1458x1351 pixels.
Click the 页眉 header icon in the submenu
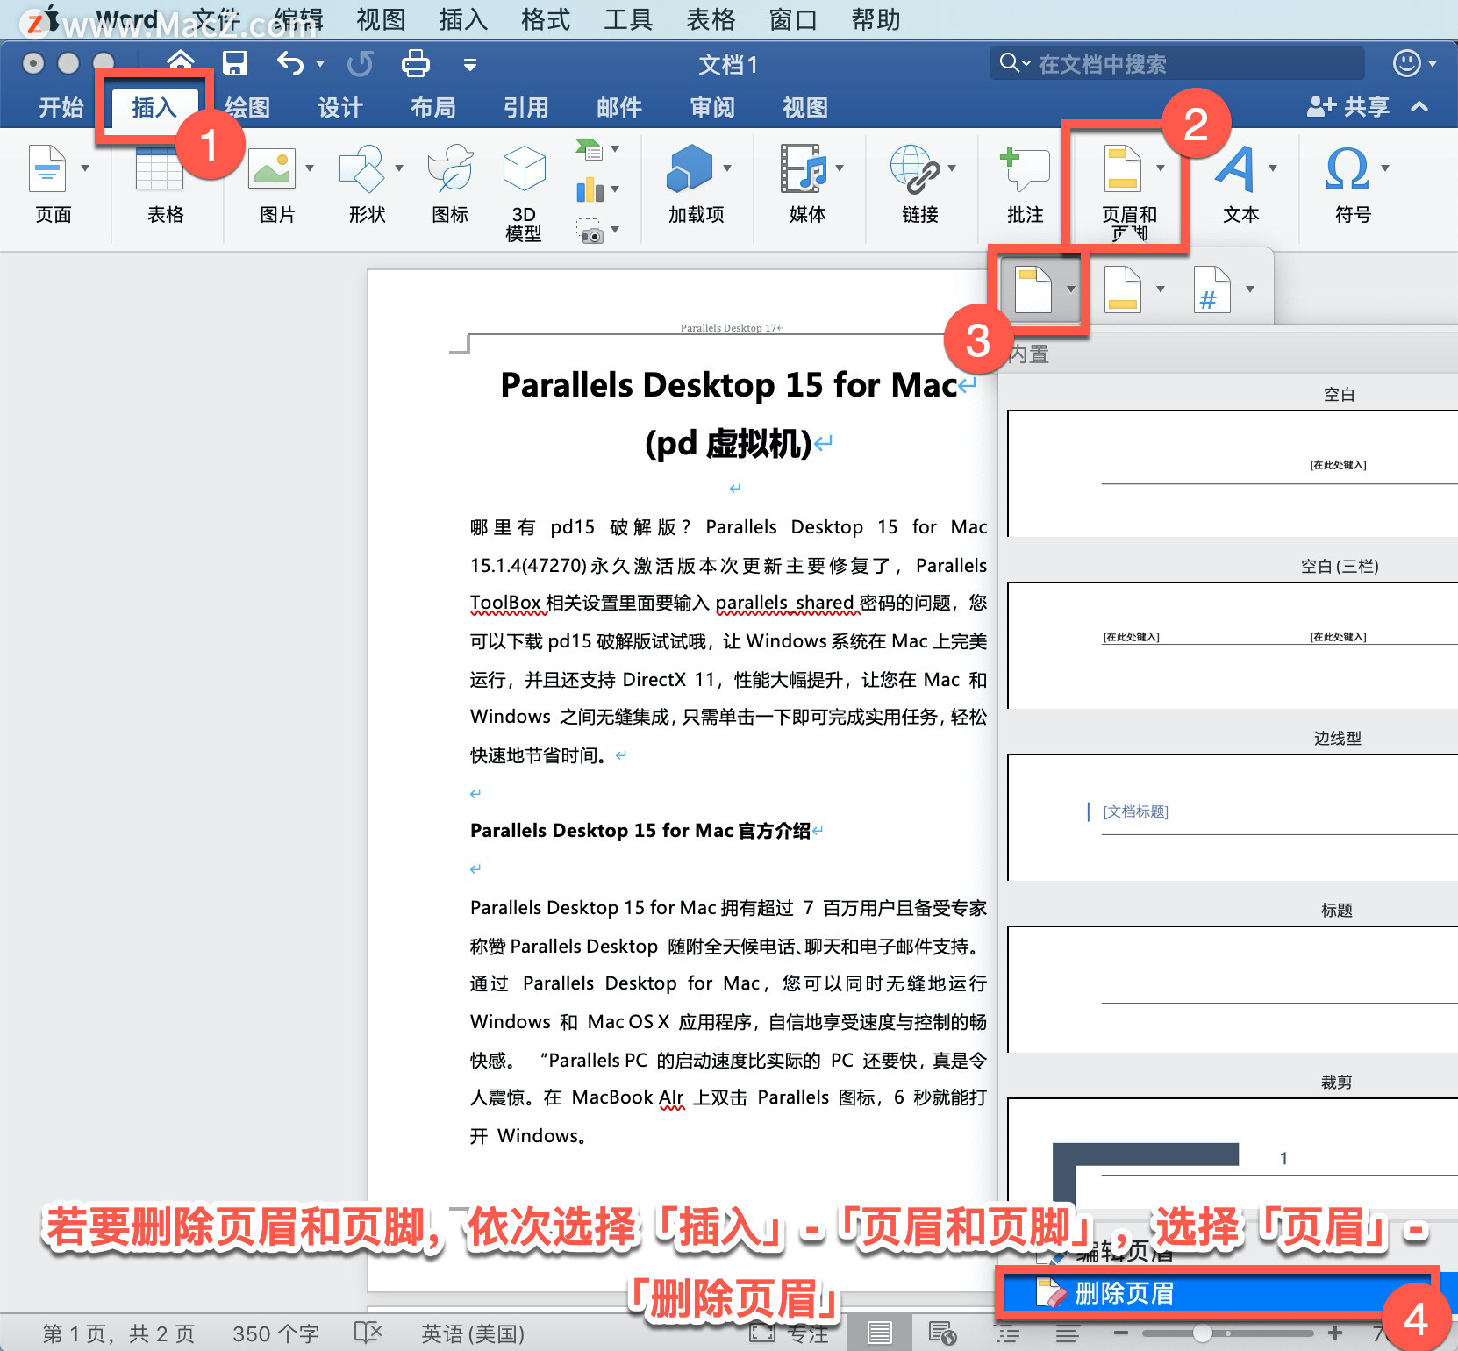point(1033,289)
